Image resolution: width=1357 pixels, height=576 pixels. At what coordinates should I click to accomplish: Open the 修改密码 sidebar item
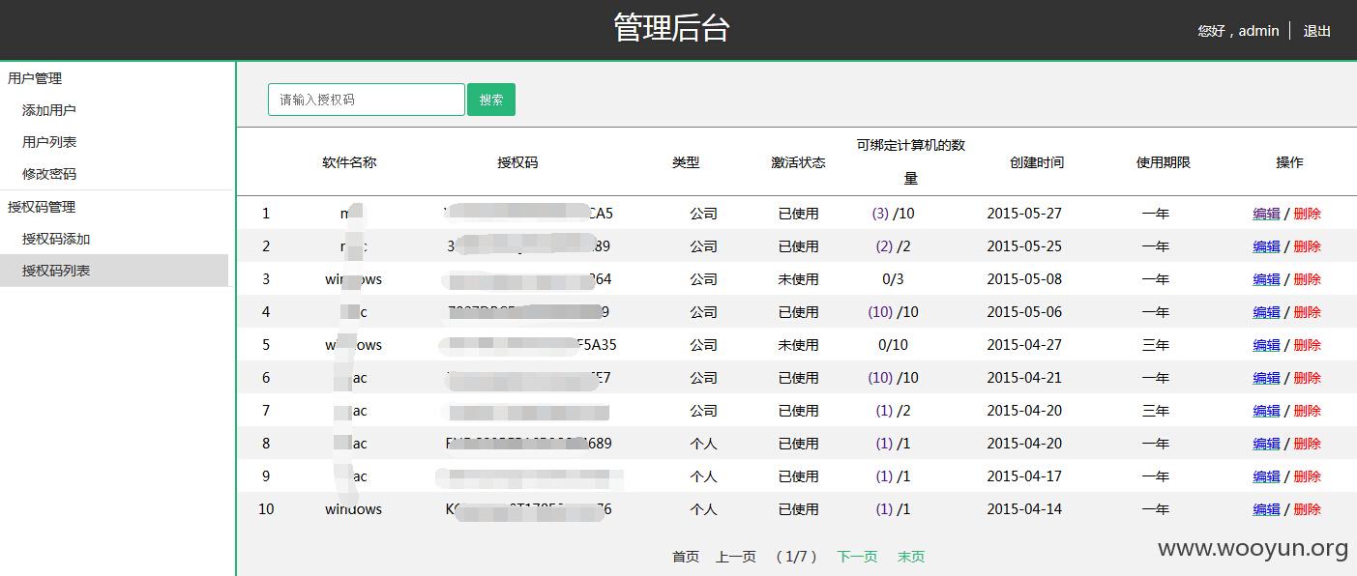[49, 174]
